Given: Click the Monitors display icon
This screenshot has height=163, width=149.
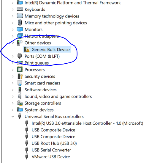Looking at the screenshot, I should click(x=20, y=29).
